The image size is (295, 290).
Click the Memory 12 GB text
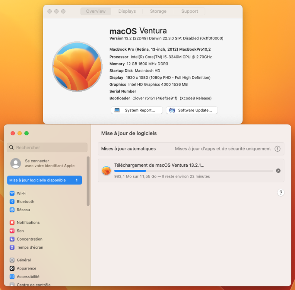[x=139, y=64]
